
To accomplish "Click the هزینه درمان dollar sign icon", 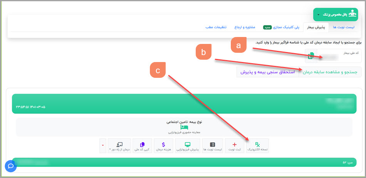I will (163, 144).
